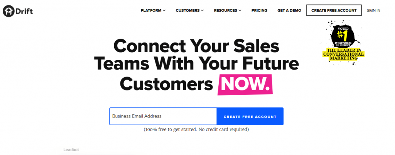Click the Connect Your Sales Teams headline

pyautogui.click(x=196, y=65)
